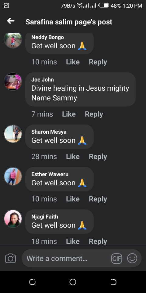146x293 pixels.
Task: Open Esther Waweru's avatar
Action: tap(13, 176)
